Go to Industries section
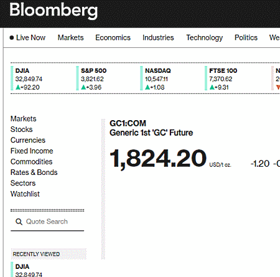This screenshot has height=277, width=280. (x=158, y=37)
